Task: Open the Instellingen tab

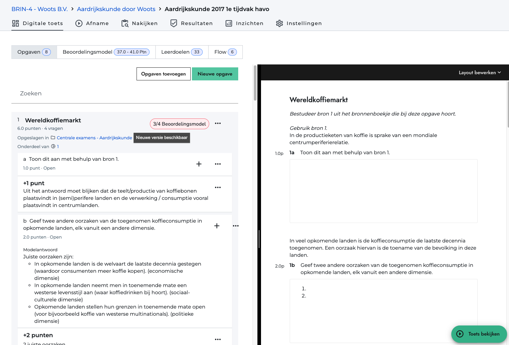Action: click(x=299, y=23)
